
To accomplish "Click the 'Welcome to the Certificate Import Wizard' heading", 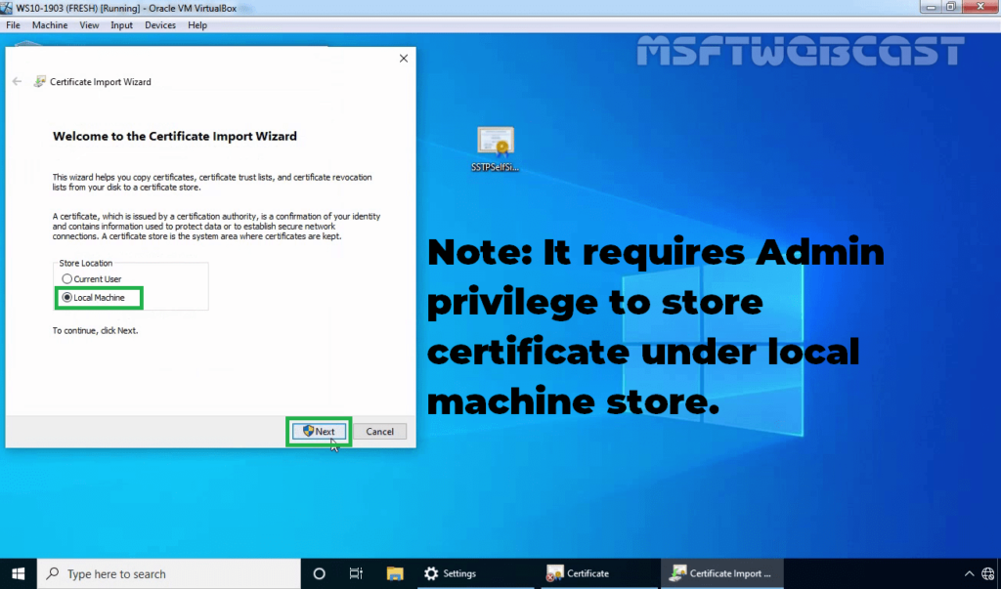I will point(175,136).
